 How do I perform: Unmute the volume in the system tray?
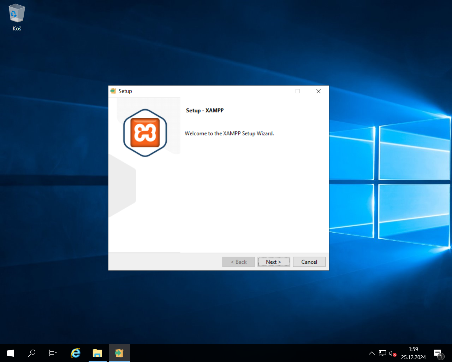tap(392, 353)
